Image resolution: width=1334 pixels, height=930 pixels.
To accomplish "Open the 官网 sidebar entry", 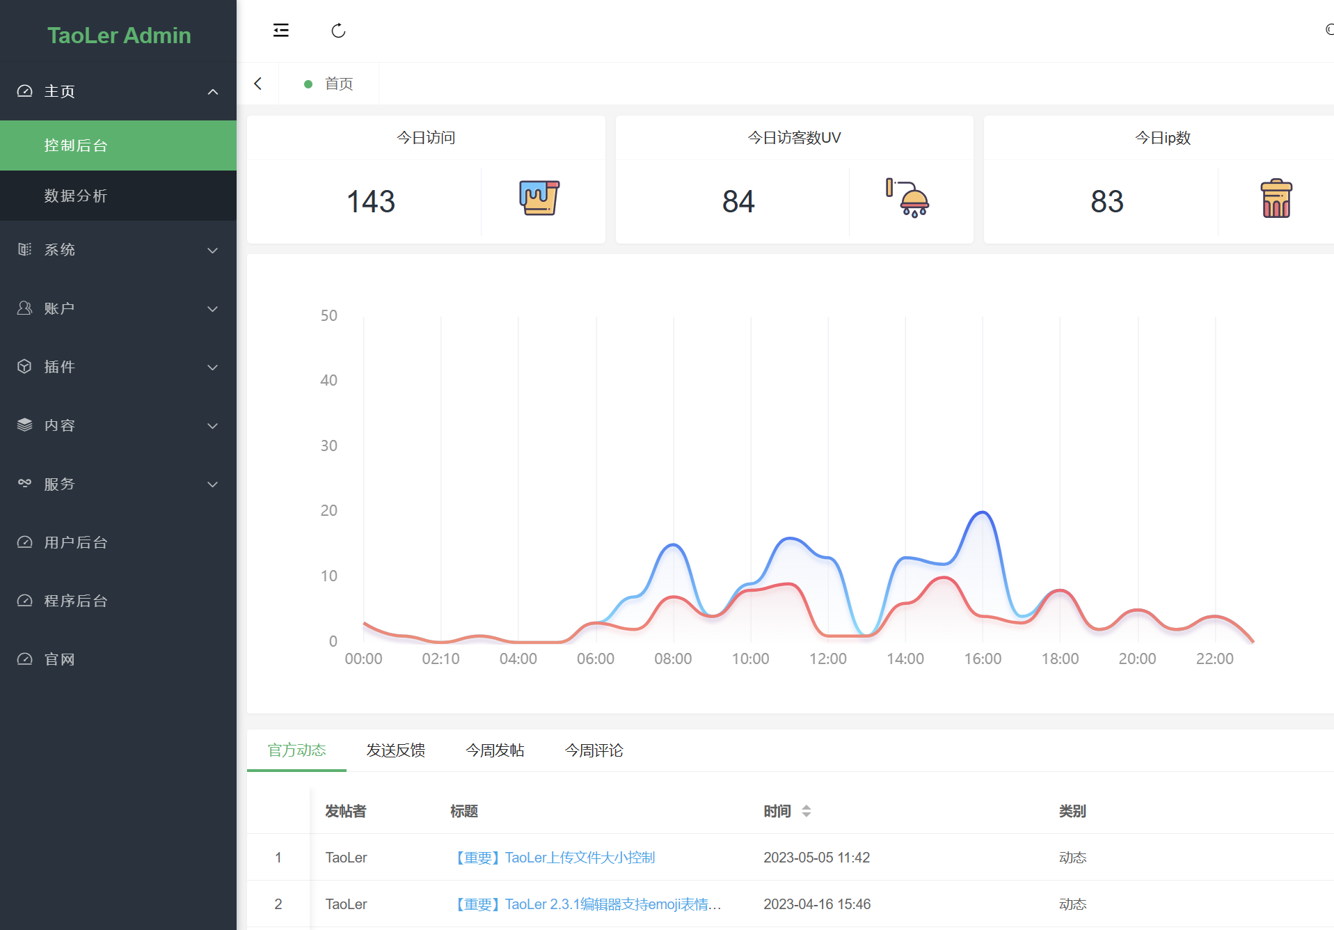I will pos(118,659).
